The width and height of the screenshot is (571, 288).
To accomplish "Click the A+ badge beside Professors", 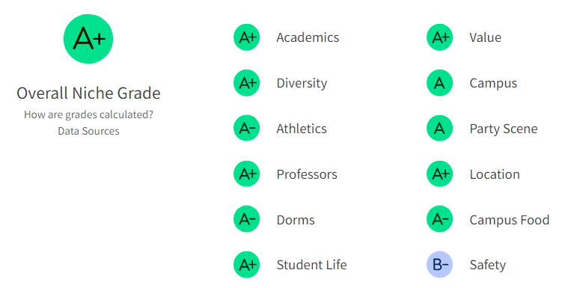I will [x=246, y=174].
